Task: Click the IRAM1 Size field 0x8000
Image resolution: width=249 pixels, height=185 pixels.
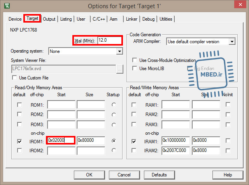Action: pyautogui.click(x=206, y=140)
